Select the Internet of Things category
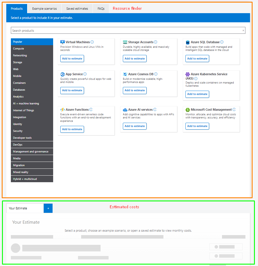 tap(32, 110)
